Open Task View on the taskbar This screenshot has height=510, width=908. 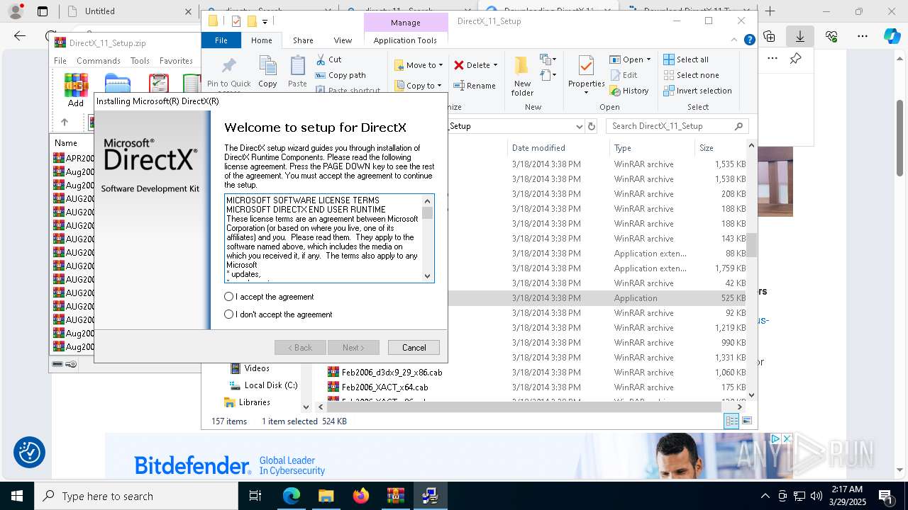256,496
